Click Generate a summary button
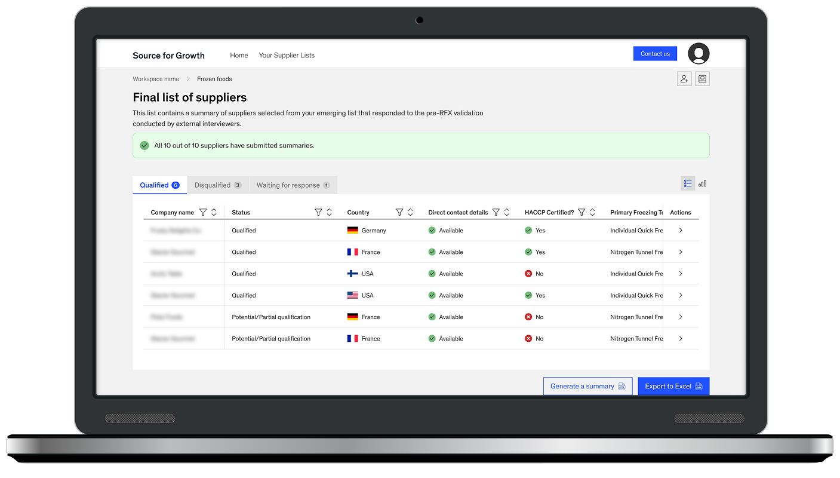 tap(587, 387)
